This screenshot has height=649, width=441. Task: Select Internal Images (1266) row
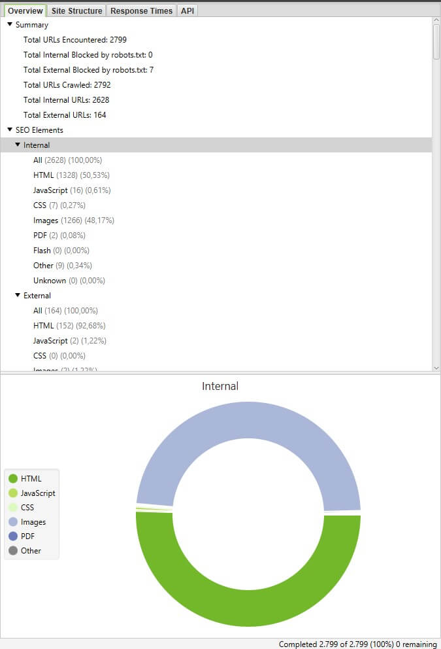[x=73, y=220]
